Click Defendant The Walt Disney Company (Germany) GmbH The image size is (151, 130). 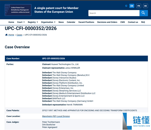point(68,101)
